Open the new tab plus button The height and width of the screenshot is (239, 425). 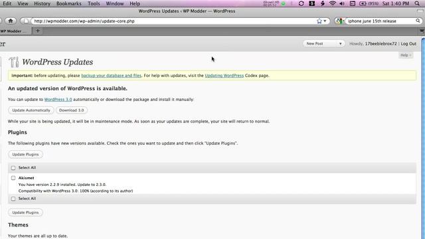pos(38,31)
